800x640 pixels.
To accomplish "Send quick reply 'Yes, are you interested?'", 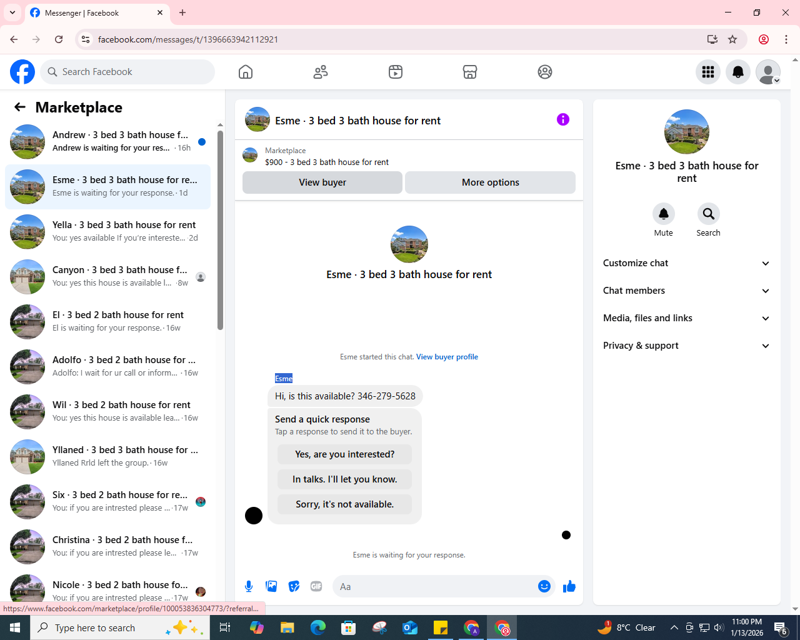I will pyautogui.click(x=345, y=454).
